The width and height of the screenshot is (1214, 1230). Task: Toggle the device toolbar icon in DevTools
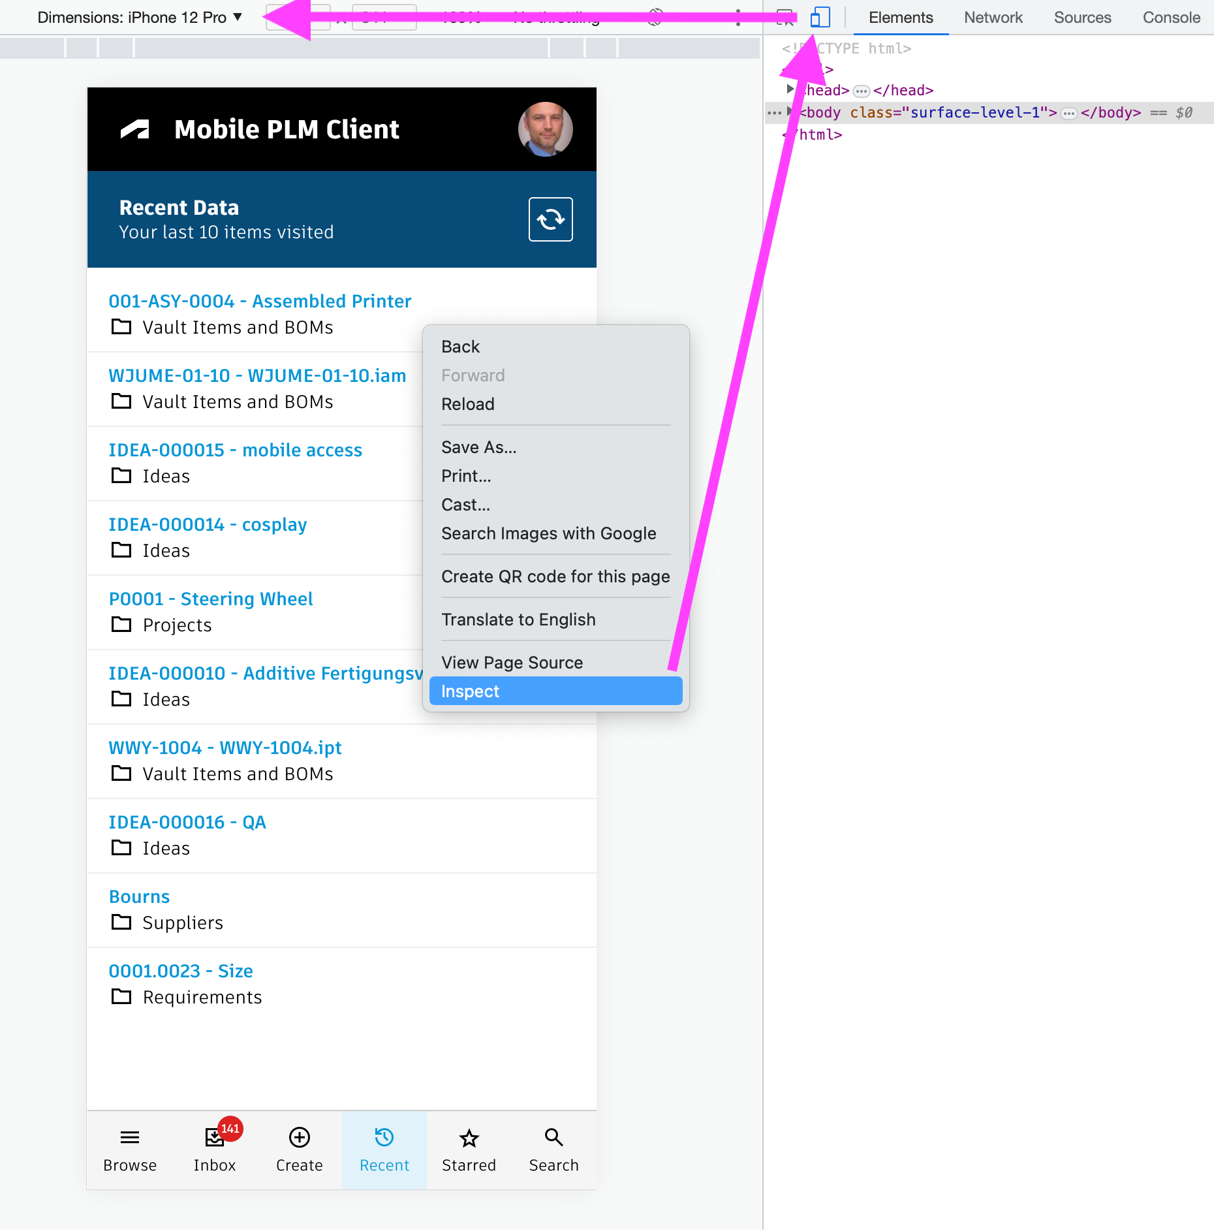point(820,18)
